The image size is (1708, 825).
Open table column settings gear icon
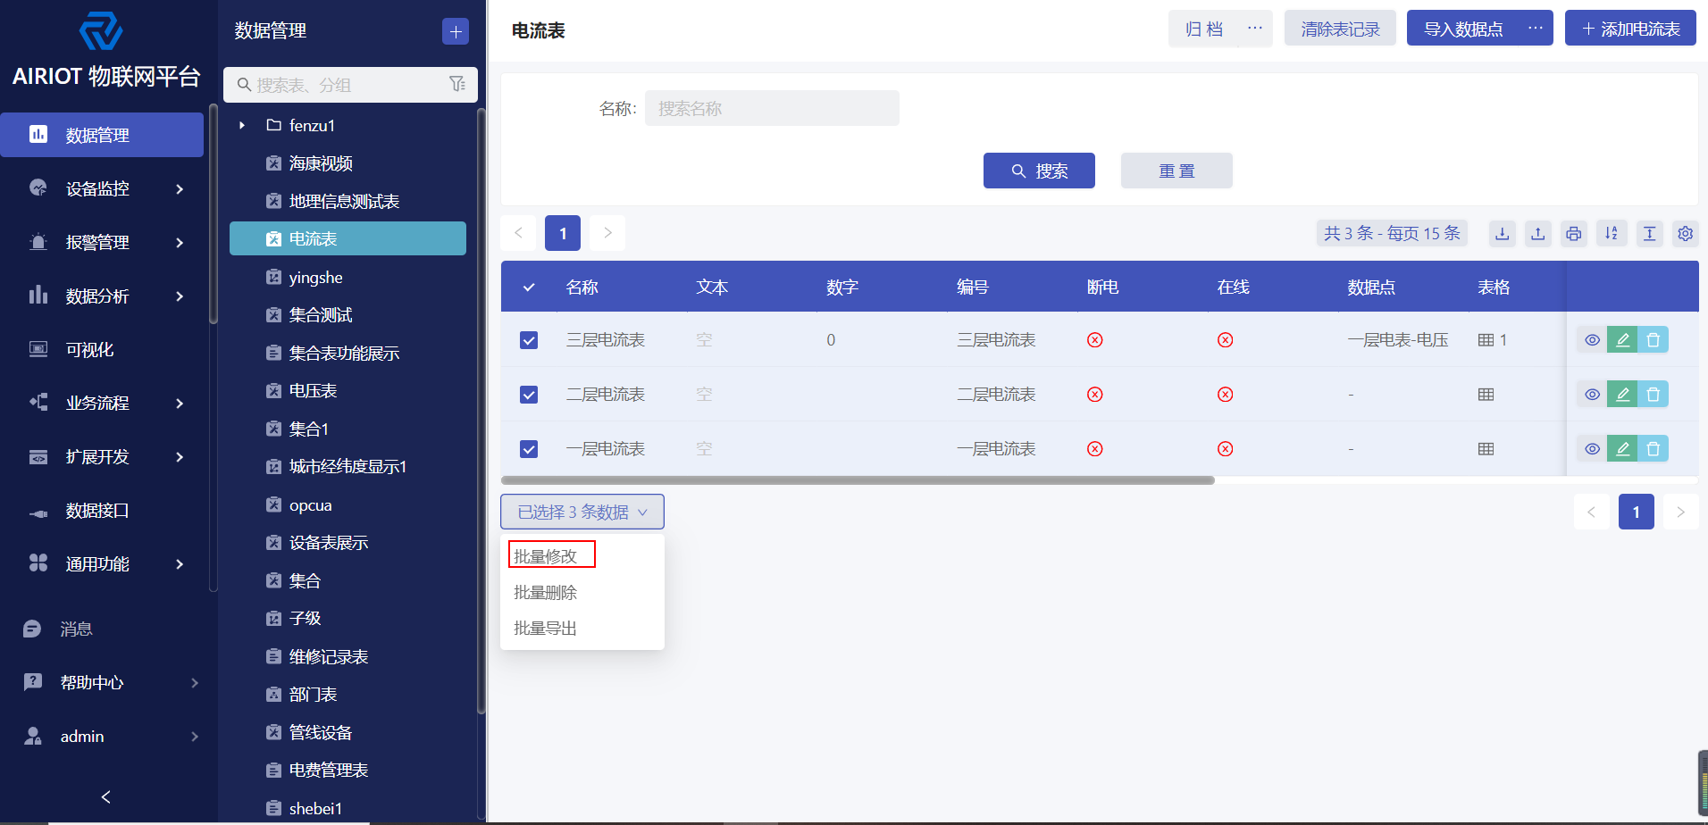pos(1685,233)
